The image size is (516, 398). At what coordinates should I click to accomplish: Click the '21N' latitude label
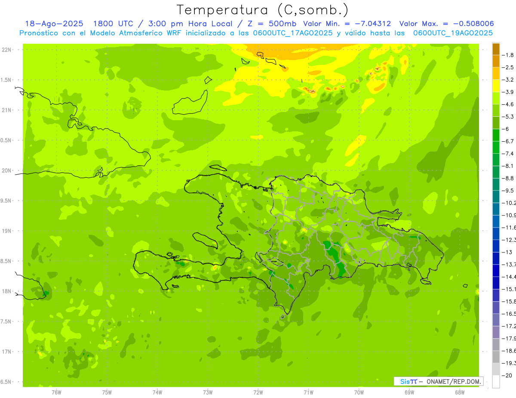click(x=6, y=110)
